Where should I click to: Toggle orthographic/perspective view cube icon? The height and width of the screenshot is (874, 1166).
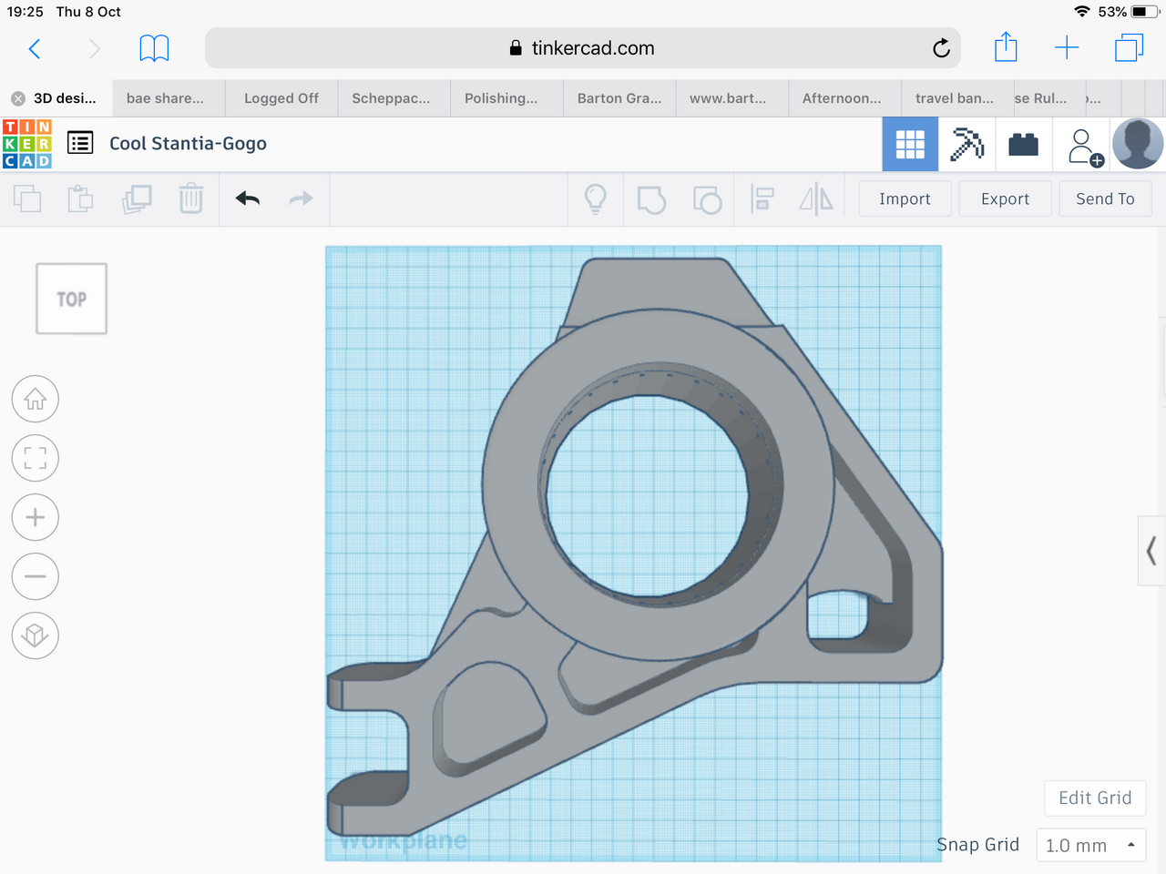[x=36, y=635]
